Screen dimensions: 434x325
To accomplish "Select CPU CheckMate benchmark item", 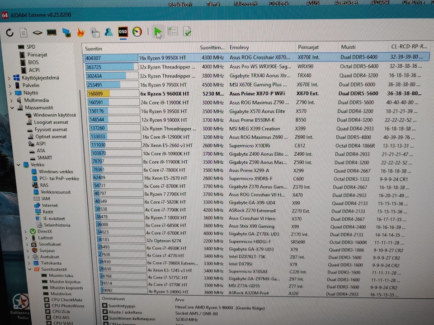I will coord(67,300).
